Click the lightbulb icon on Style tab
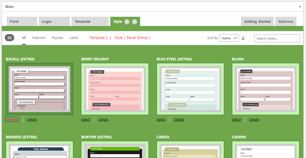 coord(127,21)
